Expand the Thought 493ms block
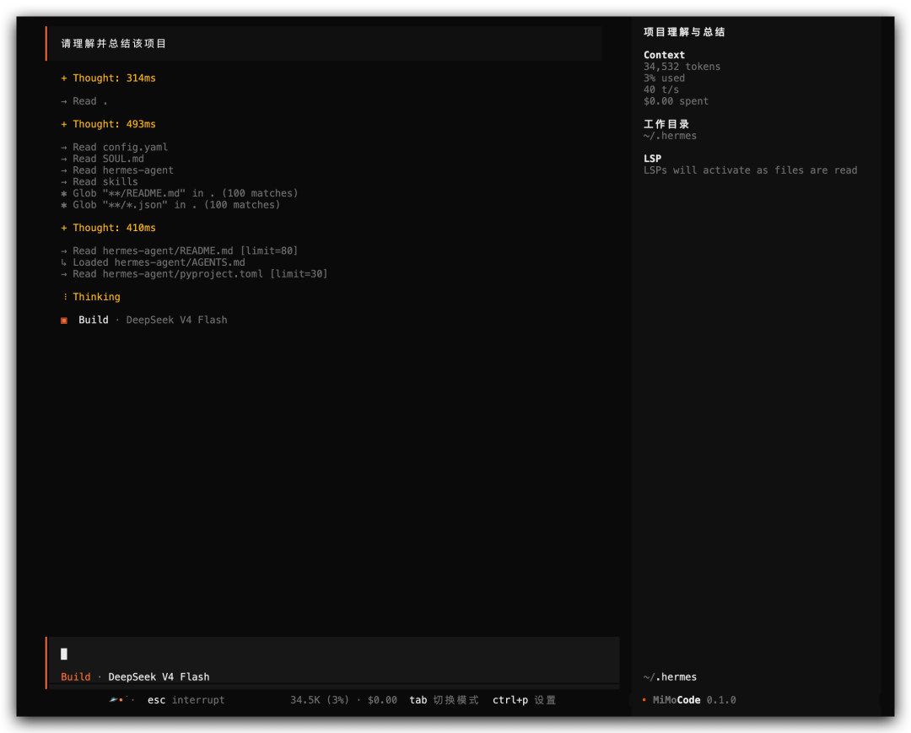The height and width of the screenshot is (733, 911). coord(108,124)
